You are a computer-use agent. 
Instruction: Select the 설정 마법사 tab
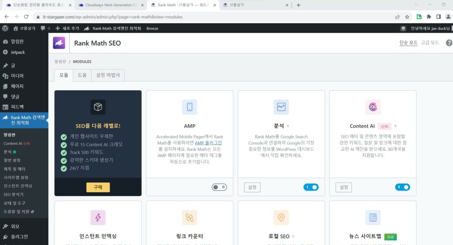[x=108, y=75]
